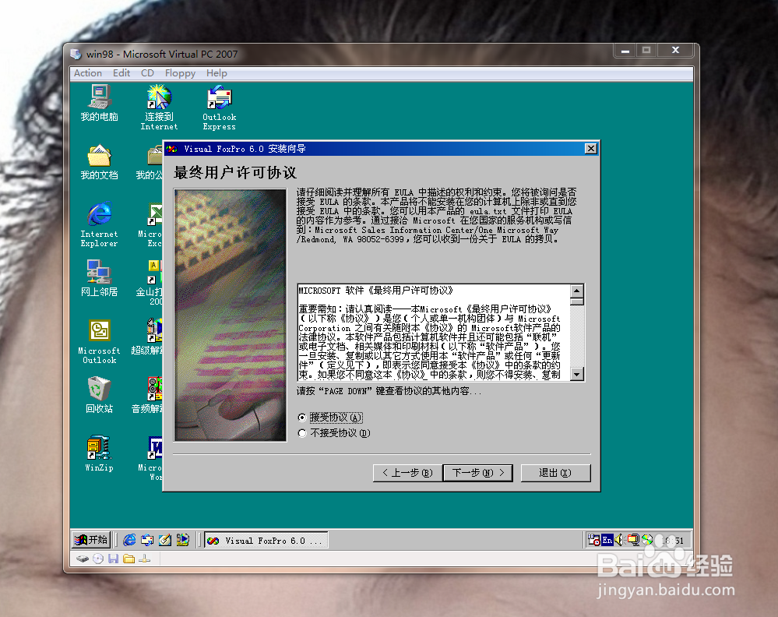Click the CD disc tray icon
Image resolution: width=778 pixels, height=617 pixels.
tap(647, 540)
